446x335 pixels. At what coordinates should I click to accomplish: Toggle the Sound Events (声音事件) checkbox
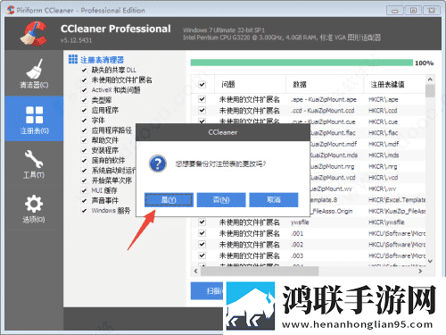[85, 201]
